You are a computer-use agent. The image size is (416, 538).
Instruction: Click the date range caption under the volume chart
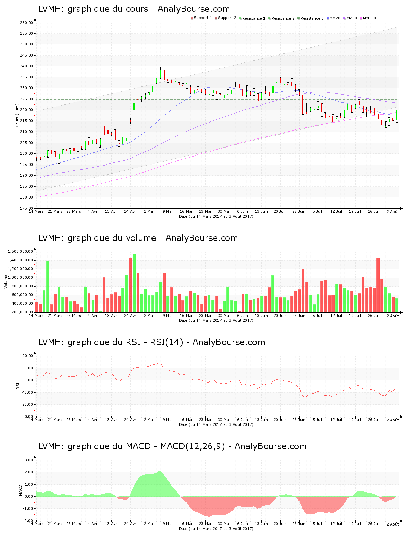[216, 320]
